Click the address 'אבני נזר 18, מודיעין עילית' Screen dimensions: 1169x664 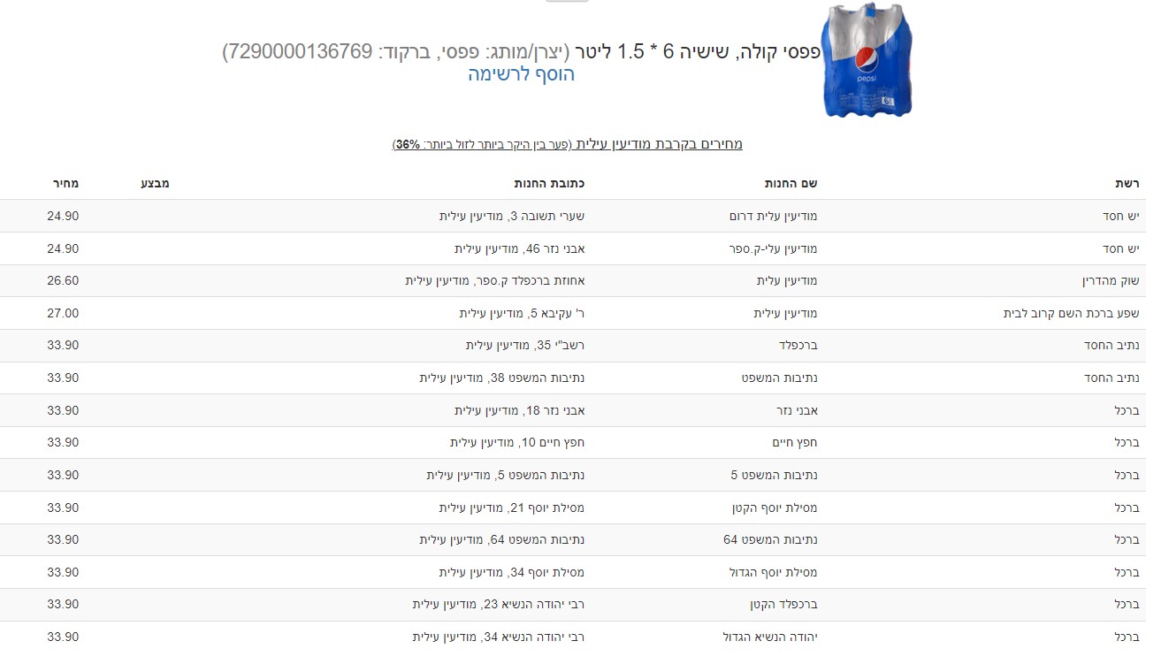[520, 411]
